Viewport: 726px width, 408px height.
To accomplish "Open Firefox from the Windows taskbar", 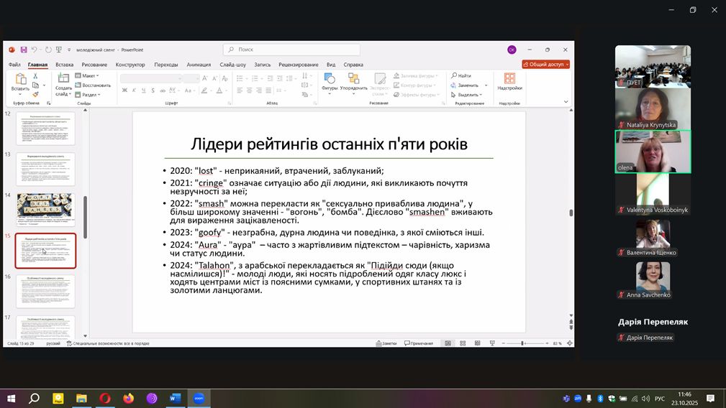I will click(x=128, y=398).
